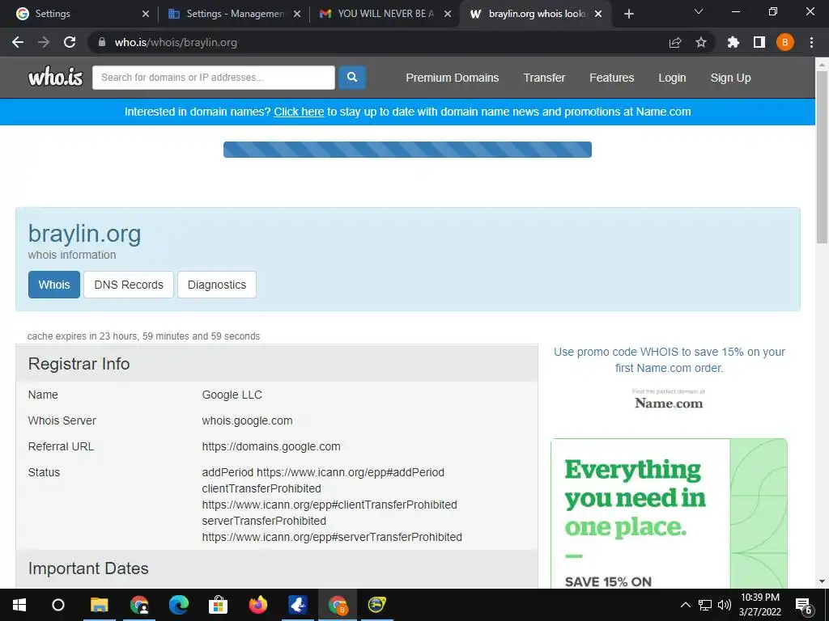Click the Login link
829x621 pixels.
pos(672,78)
